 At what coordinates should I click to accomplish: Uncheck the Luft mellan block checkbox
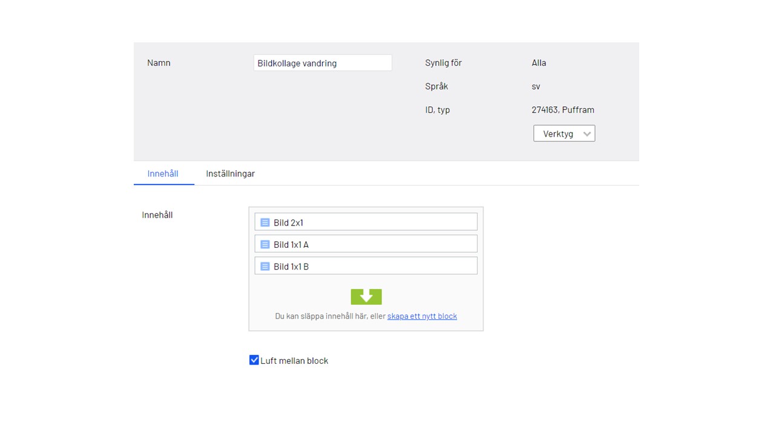click(x=254, y=360)
